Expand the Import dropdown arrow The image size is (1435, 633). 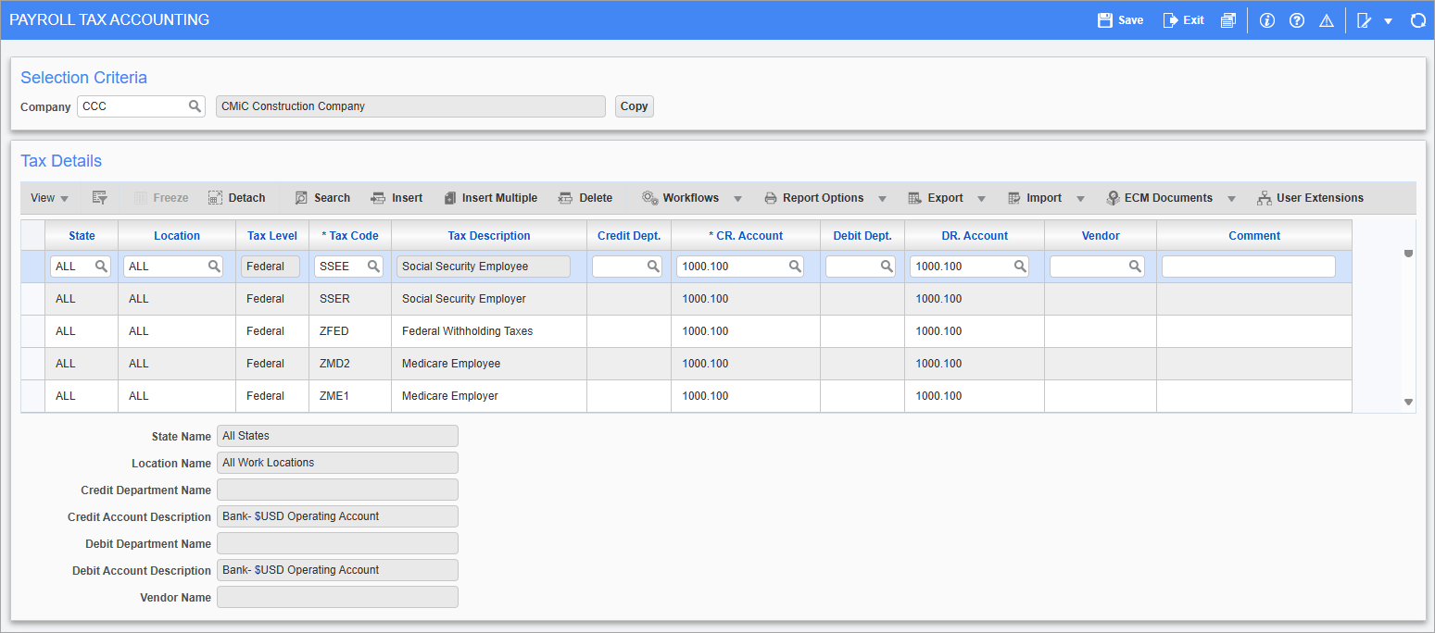click(x=1080, y=199)
